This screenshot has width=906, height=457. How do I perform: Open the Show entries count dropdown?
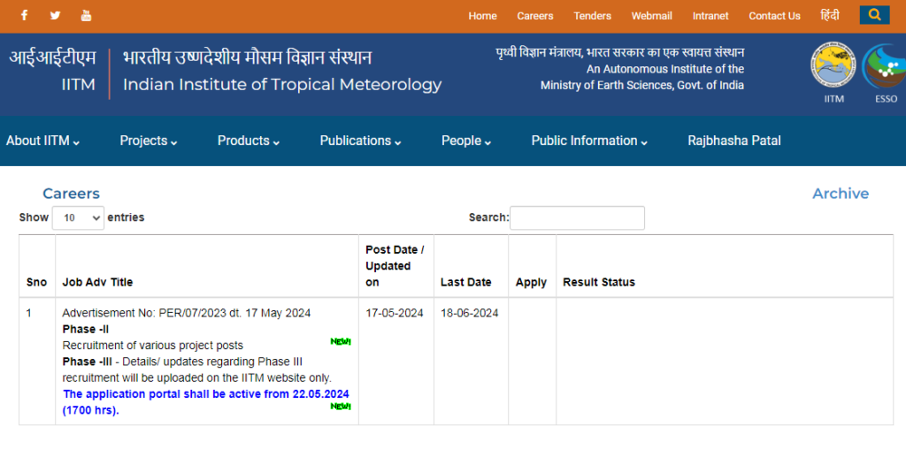tap(78, 218)
